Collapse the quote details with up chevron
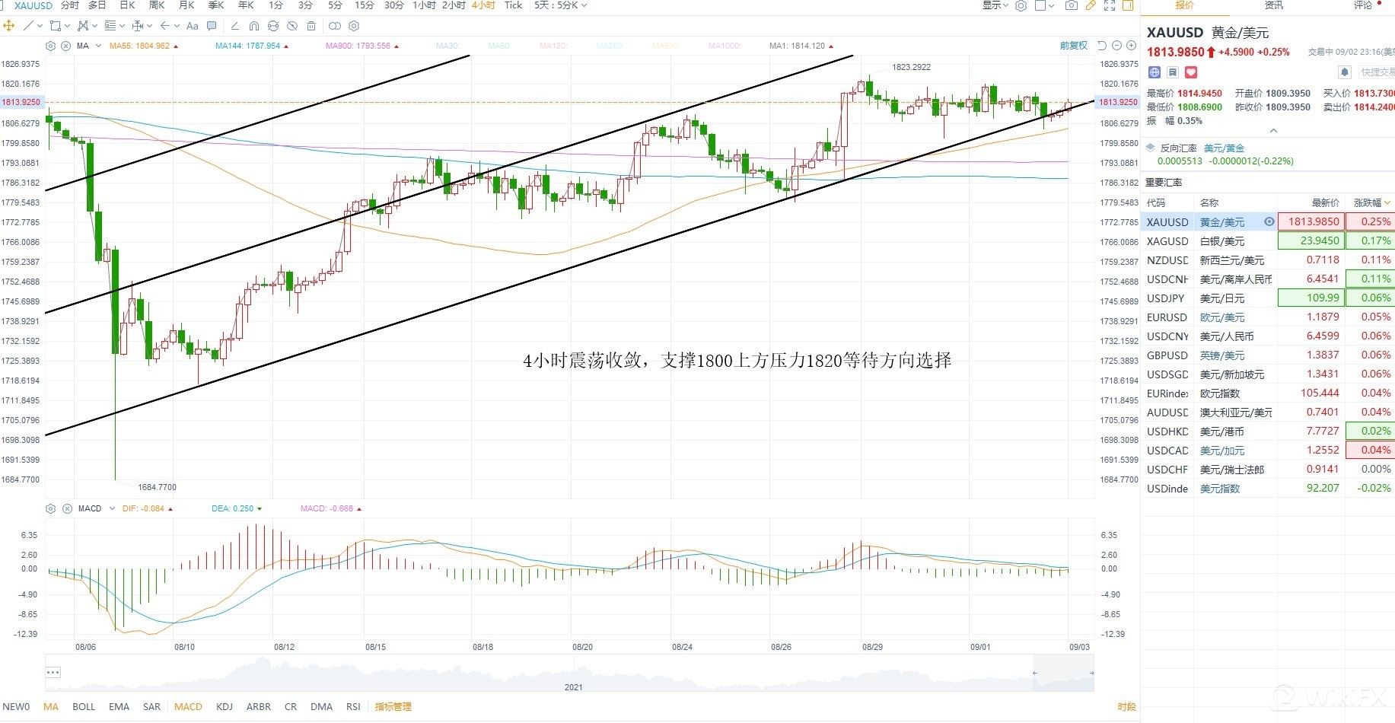This screenshot has width=1395, height=723. click(1273, 131)
